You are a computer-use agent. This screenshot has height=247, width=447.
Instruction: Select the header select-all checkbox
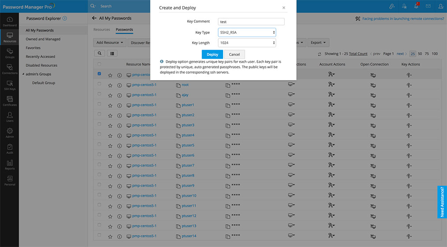click(x=99, y=64)
